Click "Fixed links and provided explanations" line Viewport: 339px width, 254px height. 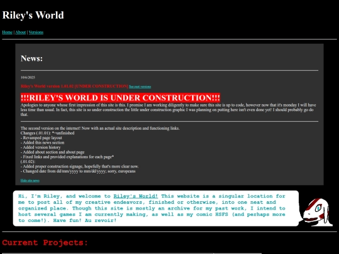pos(67,157)
